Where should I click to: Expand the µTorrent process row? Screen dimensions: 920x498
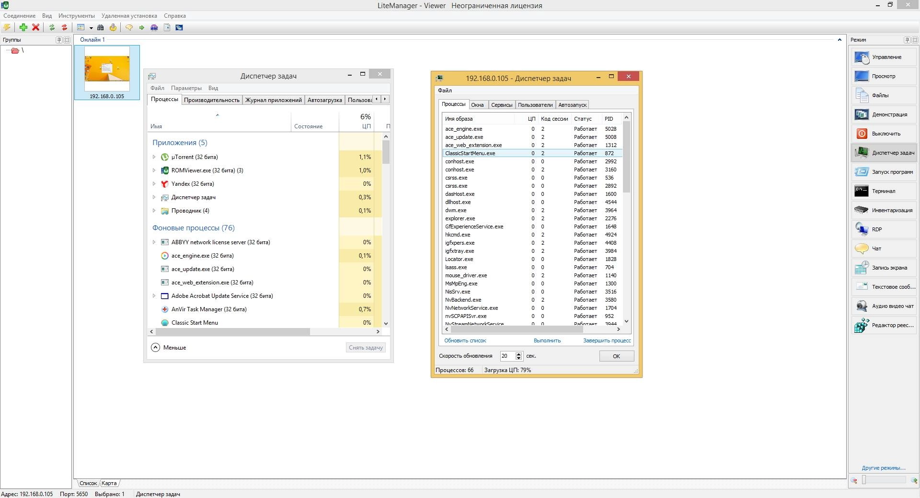[154, 157]
